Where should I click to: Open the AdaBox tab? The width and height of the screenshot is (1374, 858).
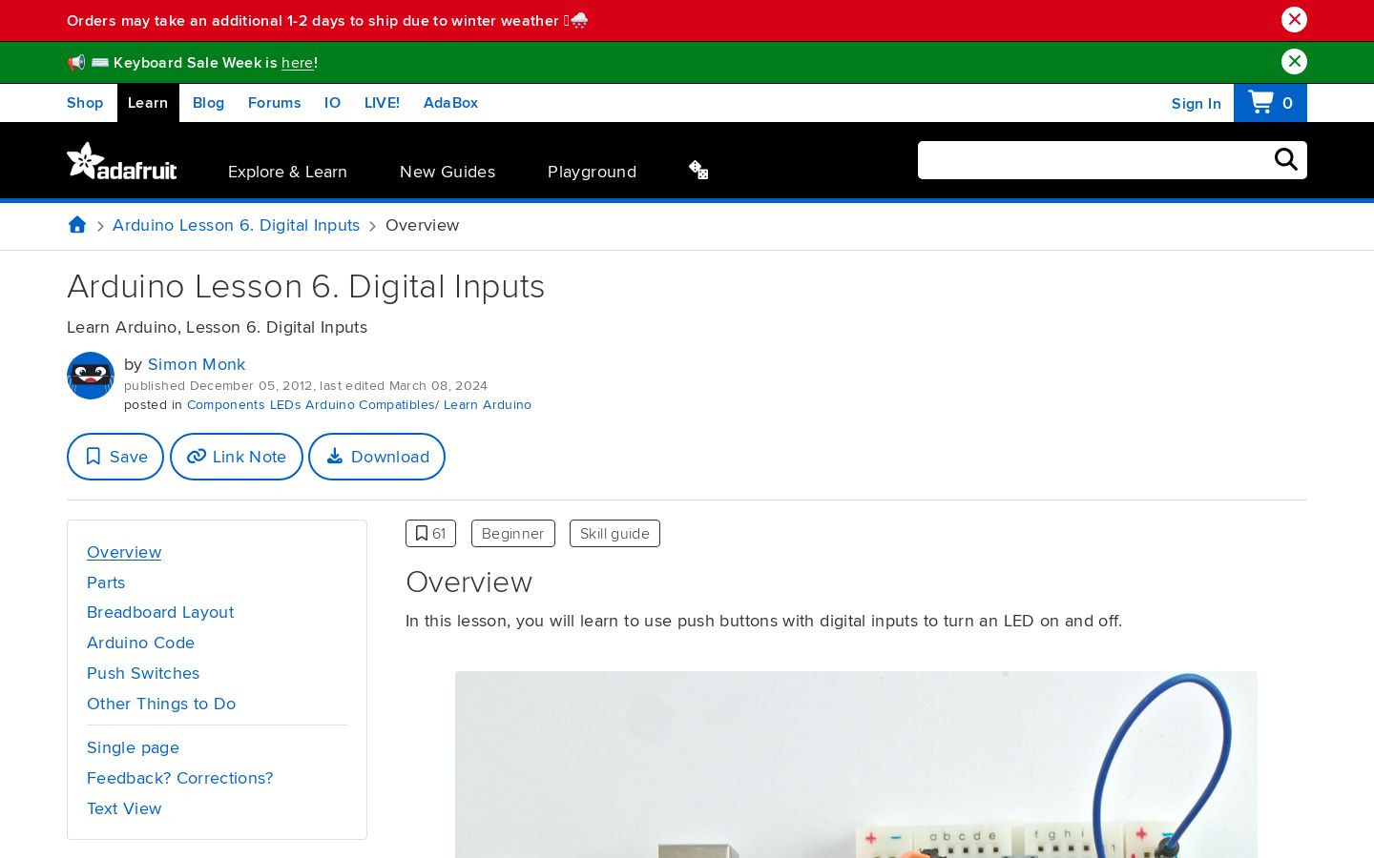[x=450, y=103]
